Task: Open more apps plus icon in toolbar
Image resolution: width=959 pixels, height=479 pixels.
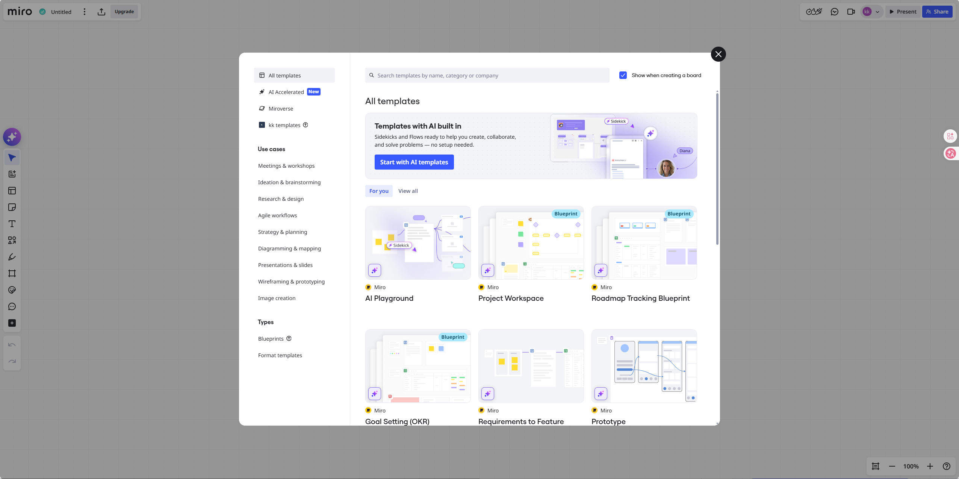Action: [x=12, y=323]
